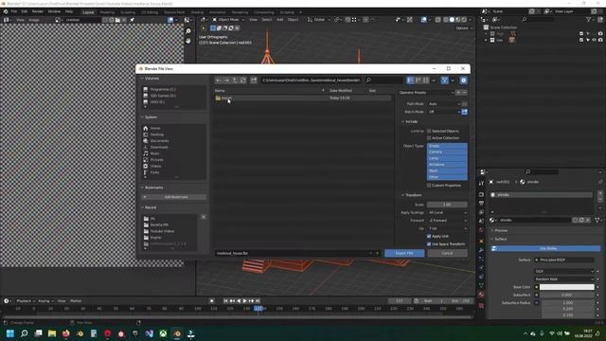Go back to previous folder in file browser
Viewport: 606px width, 341px height.
pyautogui.click(x=219, y=80)
